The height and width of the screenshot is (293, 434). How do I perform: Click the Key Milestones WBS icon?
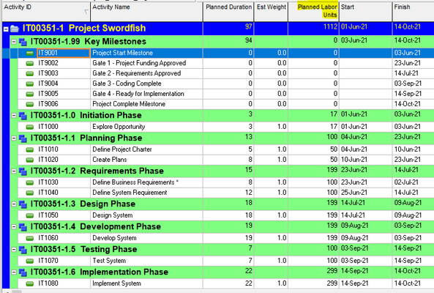[x=23, y=42]
